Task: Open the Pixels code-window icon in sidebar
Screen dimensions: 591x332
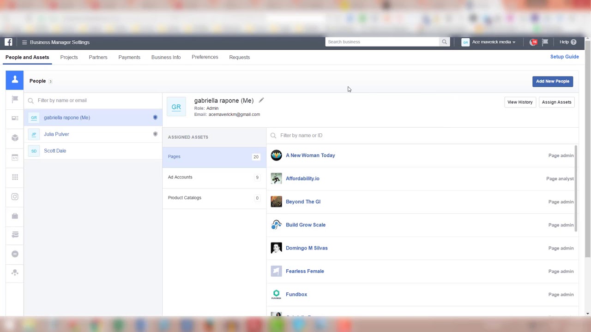Action: (x=15, y=157)
